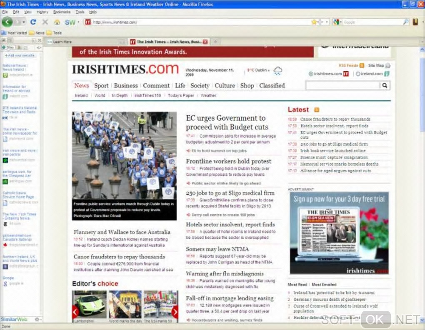425x330 pixels.
Task: Click the Google search box field
Action: coord(372,22)
